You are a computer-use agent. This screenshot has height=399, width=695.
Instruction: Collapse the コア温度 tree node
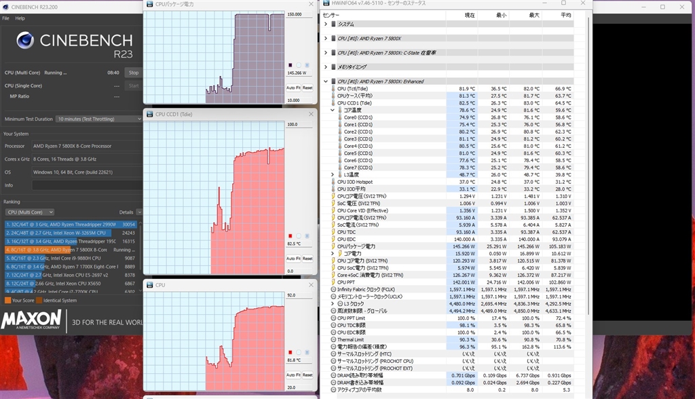(333, 110)
